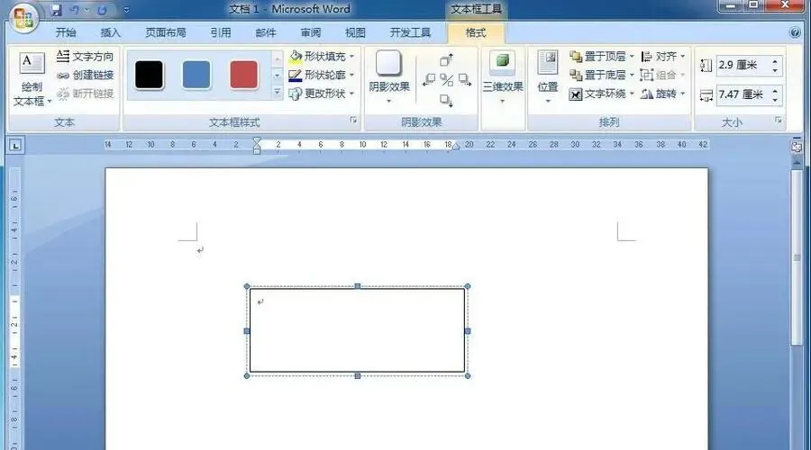Click the shape height field 2.9 厘米
The image size is (811, 450).
743,65
